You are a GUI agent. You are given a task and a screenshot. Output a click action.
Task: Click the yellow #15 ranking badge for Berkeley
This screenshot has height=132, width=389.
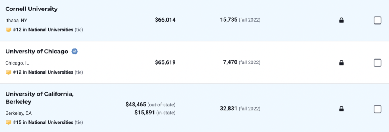coord(8,122)
